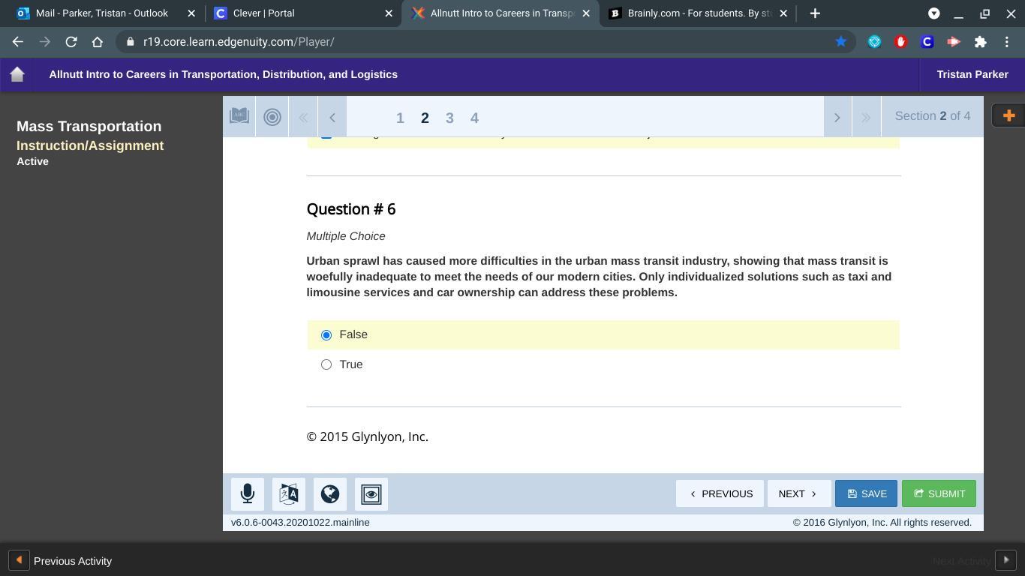Go to page 1 of section
Viewport: 1025px width, 576px height.
pos(400,118)
